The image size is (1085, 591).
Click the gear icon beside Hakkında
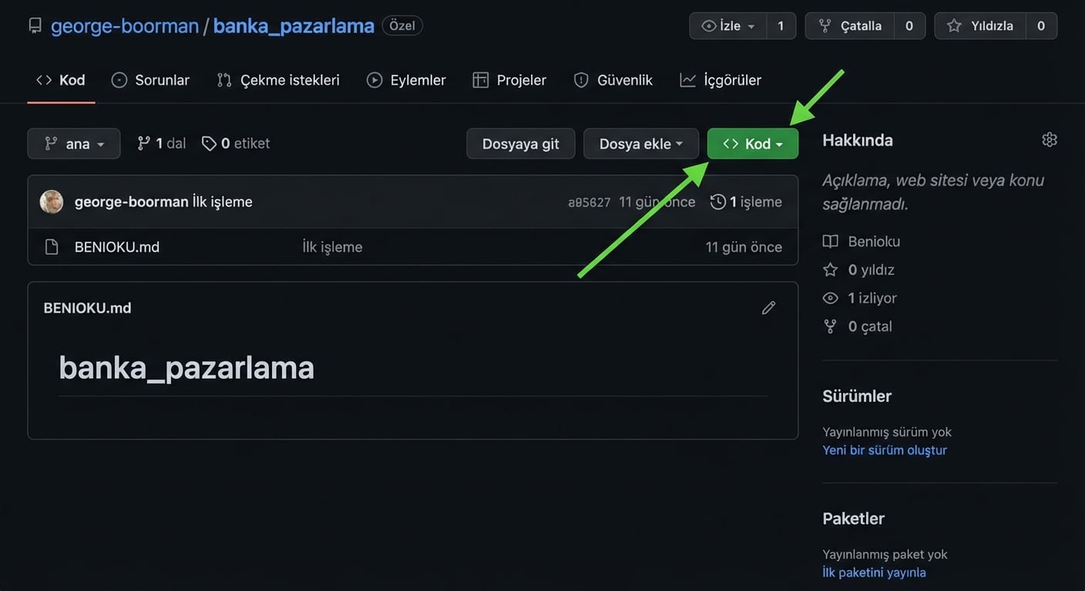point(1049,140)
